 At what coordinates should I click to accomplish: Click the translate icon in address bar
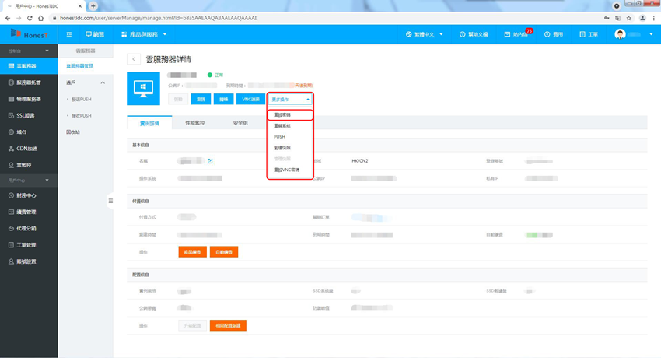(x=617, y=18)
